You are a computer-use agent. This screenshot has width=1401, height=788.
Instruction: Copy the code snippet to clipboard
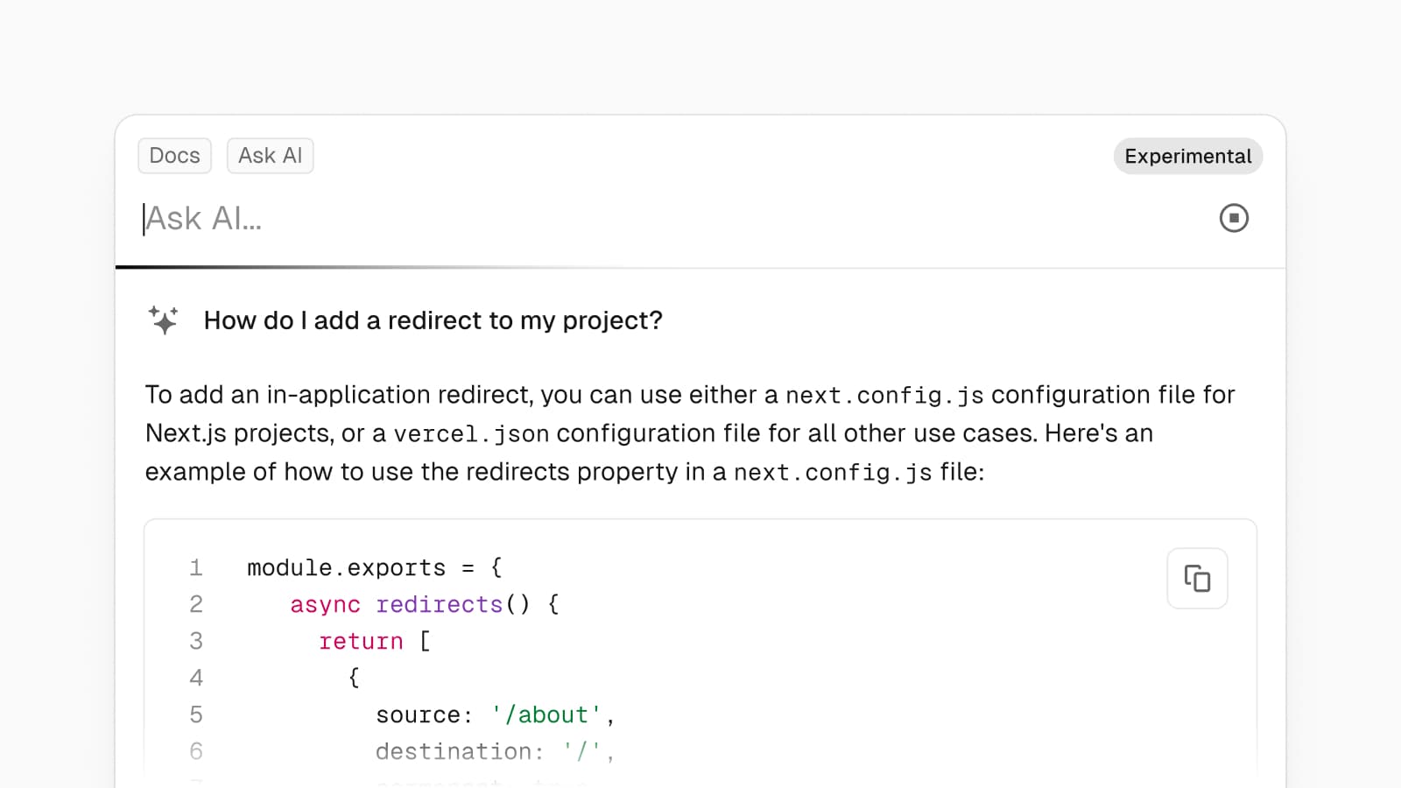1197,579
